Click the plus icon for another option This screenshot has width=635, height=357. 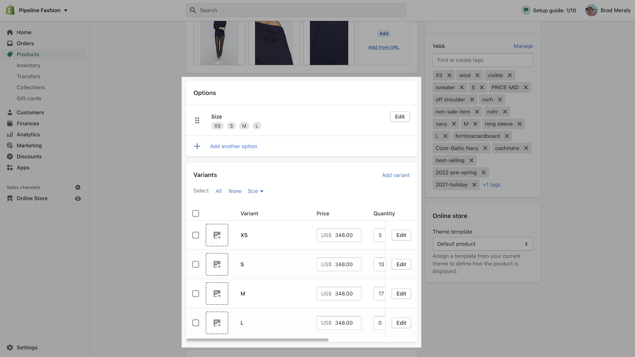click(197, 146)
